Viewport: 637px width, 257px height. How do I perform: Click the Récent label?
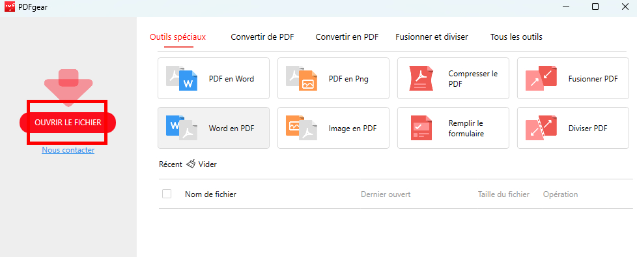coord(171,164)
